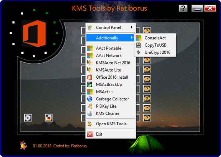221x157 pixels.
Task: Open settings with the gear icon
Action: tap(28, 118)
